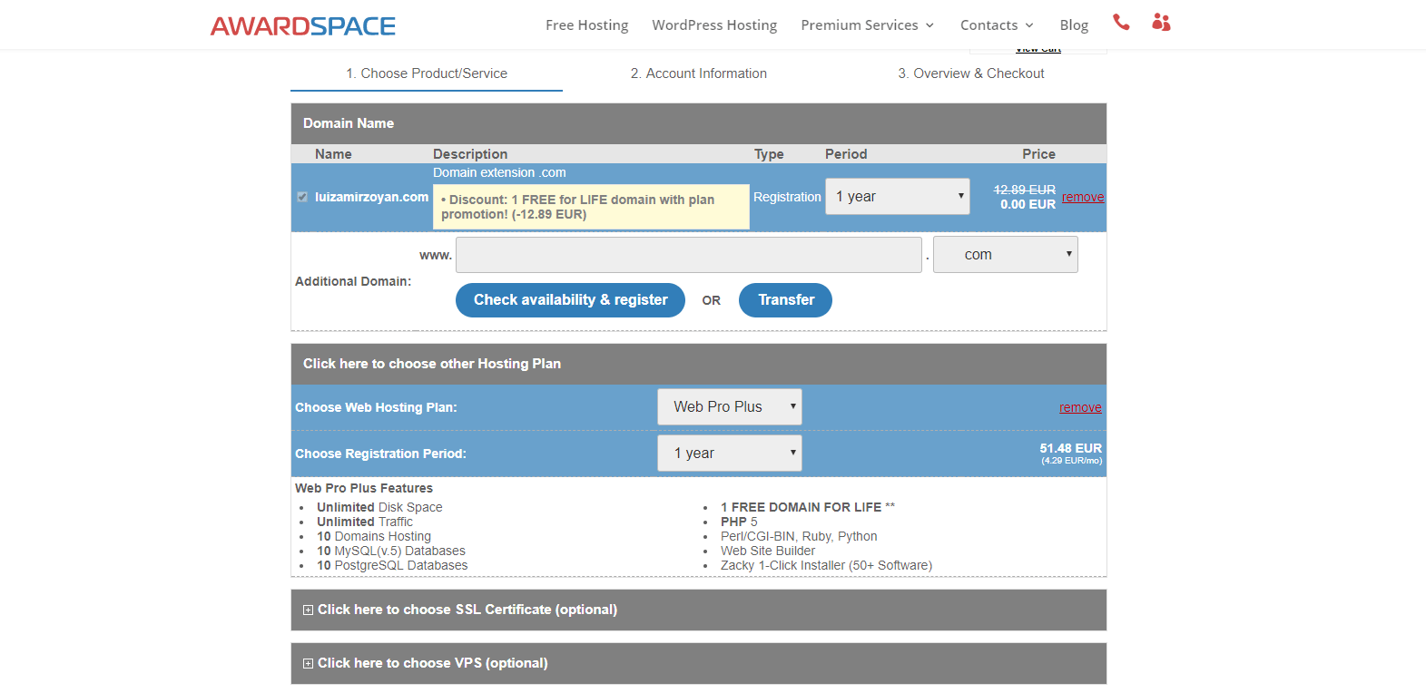Open the domain period dropdown
The height and width of the screenshot is (693, 1426).
(897, 197)
